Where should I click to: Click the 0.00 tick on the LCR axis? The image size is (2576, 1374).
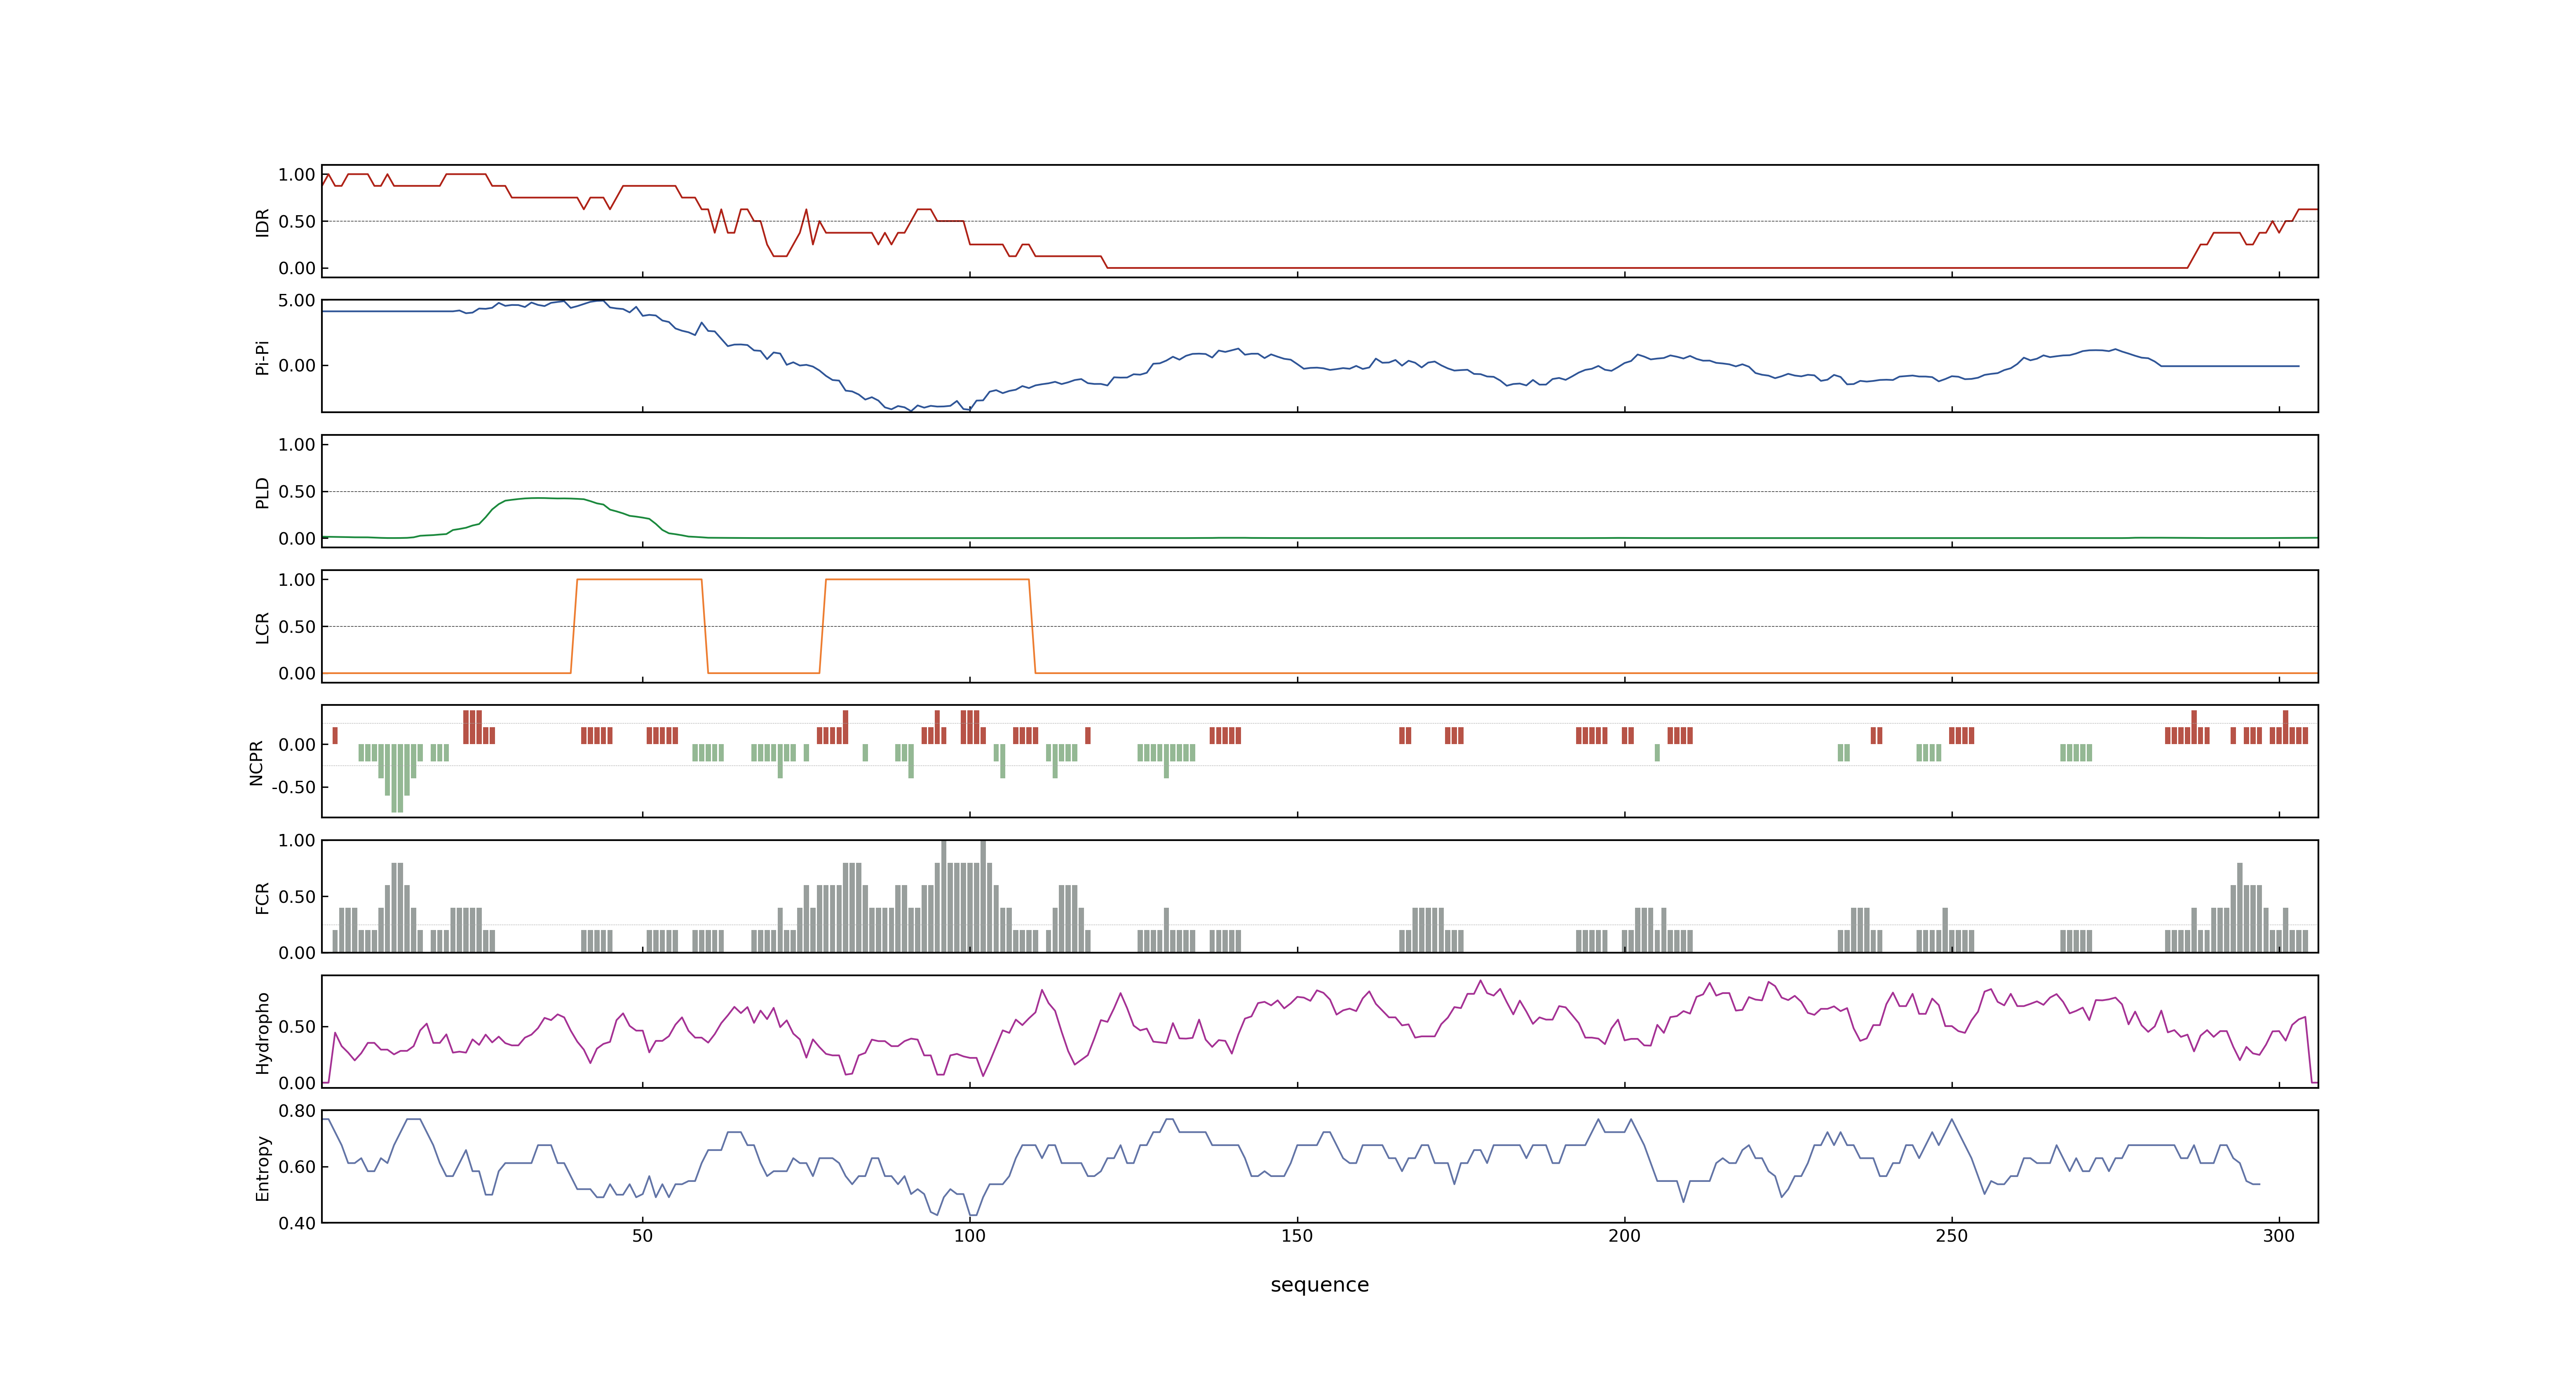click(297, 674)
